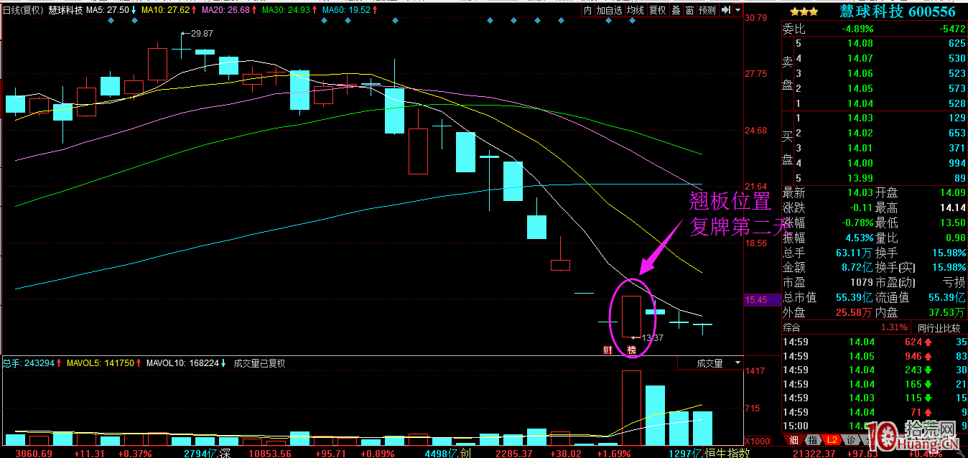The height and width of the screenshot is (458, 968).
Task: Open the 预测 forecast tool
Action: (x=707, y=10)
